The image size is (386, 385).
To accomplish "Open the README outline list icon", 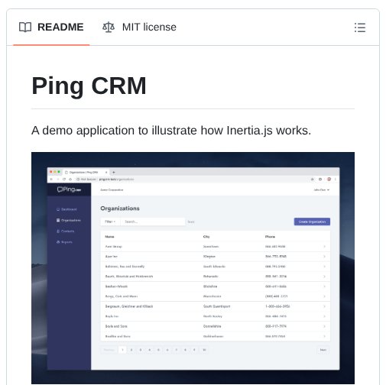I will tap(360, 27).
